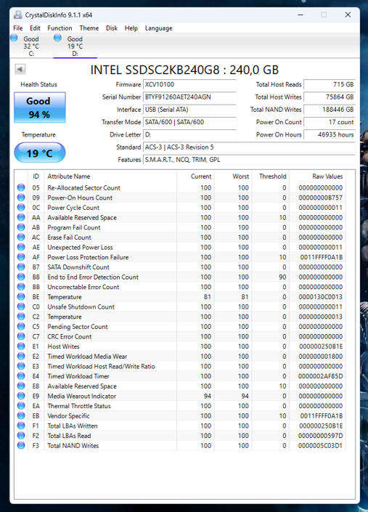Screen dimensions: 368x512
Task: Click status icon for Media Wearout Indicator
Action: (21, 396)
